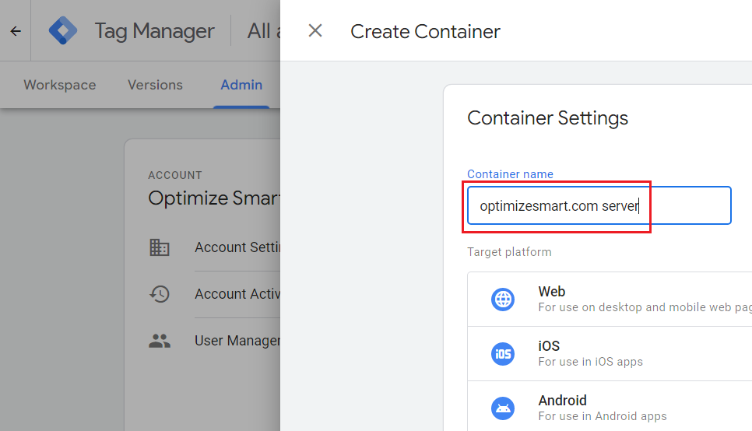Click the blue iOS platform icon
The image size is (752, 431).
tap(503, 354)
